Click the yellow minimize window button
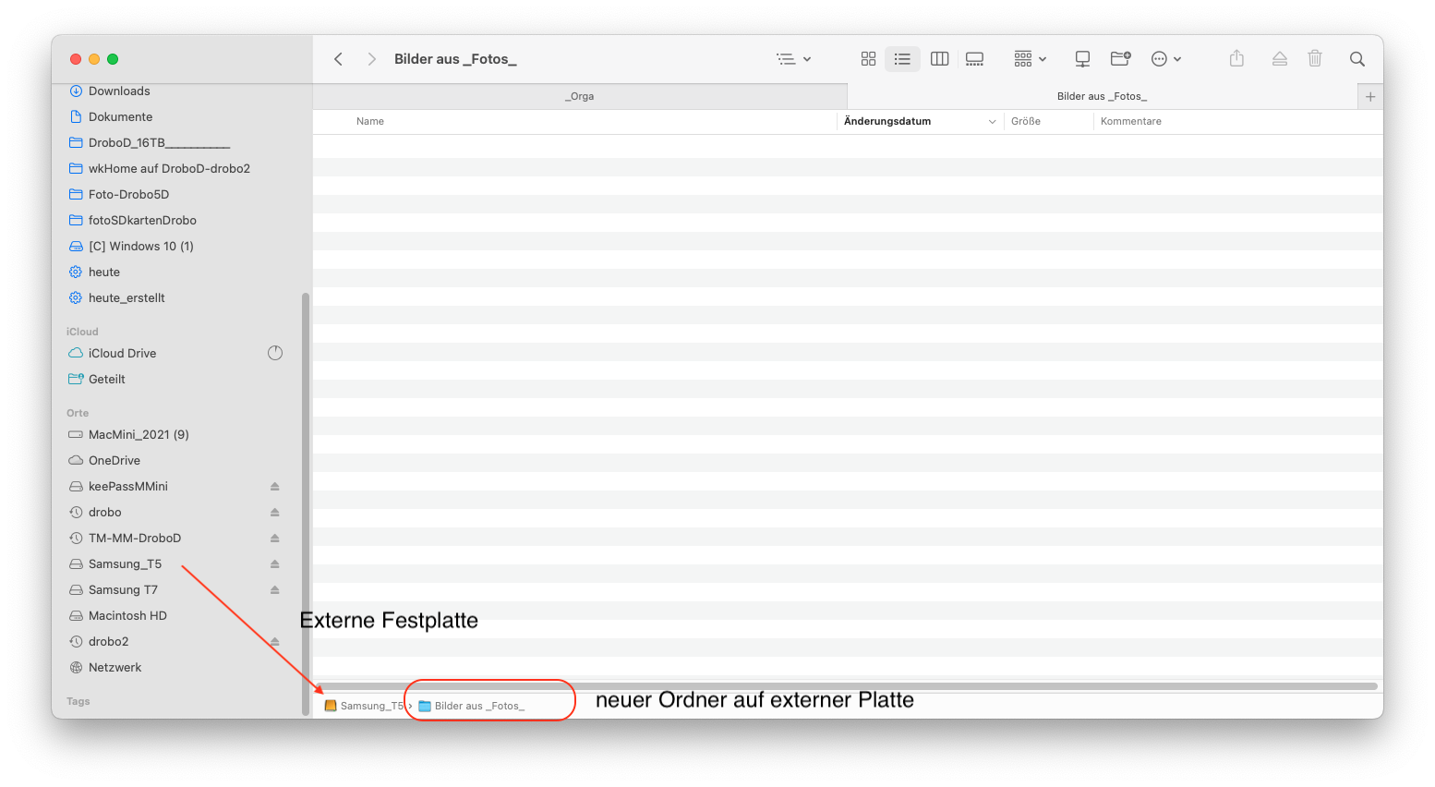This screenshot has height=787, width=1435. [94, 59]
